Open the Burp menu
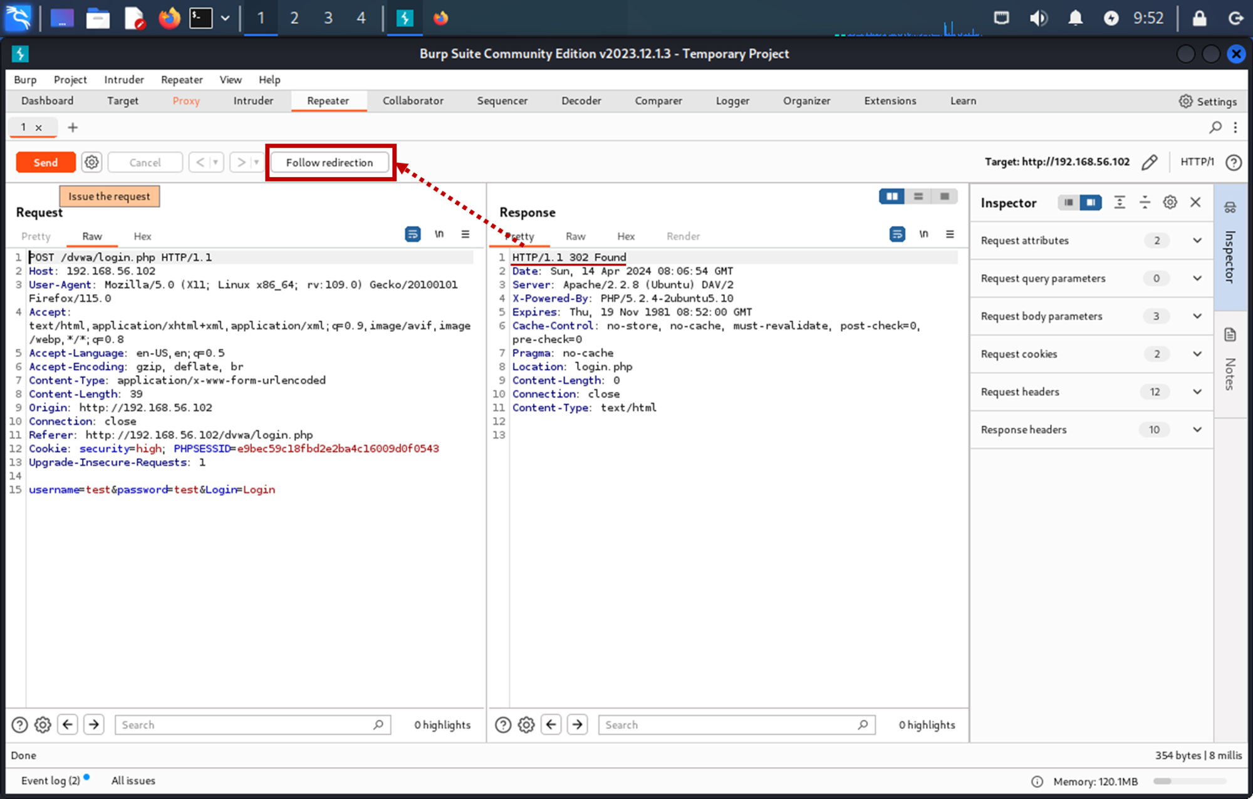The image size is (1253, 799). [25, 80]
